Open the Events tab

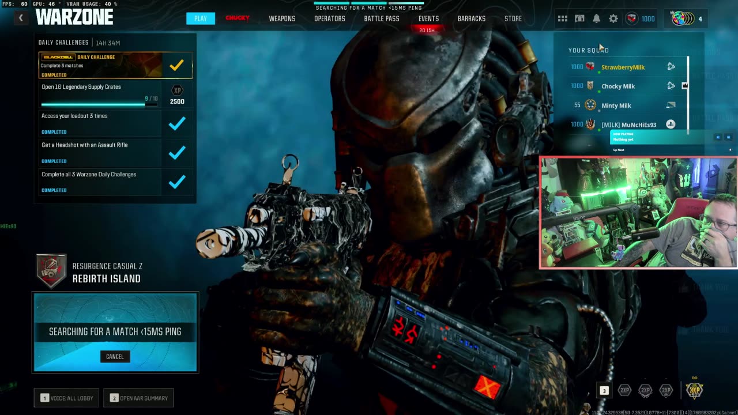428,18
